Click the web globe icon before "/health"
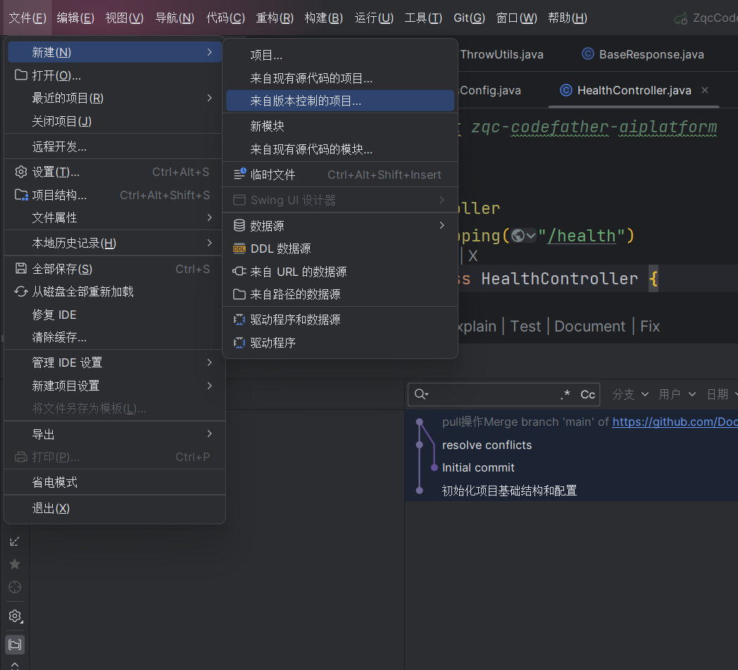This screenshot has width=738, height=670. [518, 236]
